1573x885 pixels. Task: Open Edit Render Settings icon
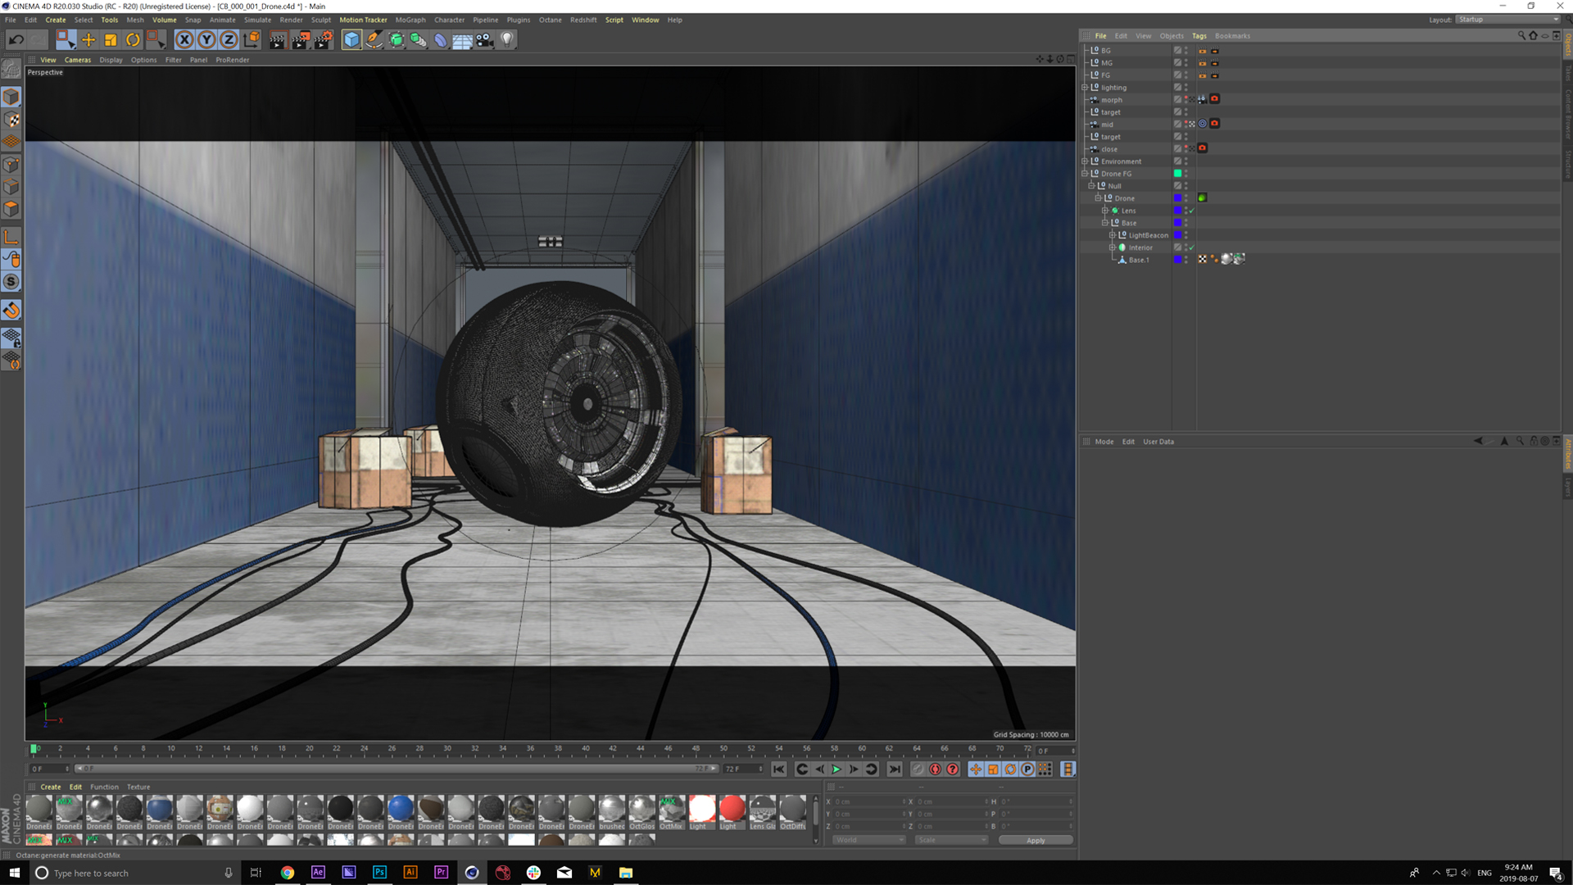(323, 39)
